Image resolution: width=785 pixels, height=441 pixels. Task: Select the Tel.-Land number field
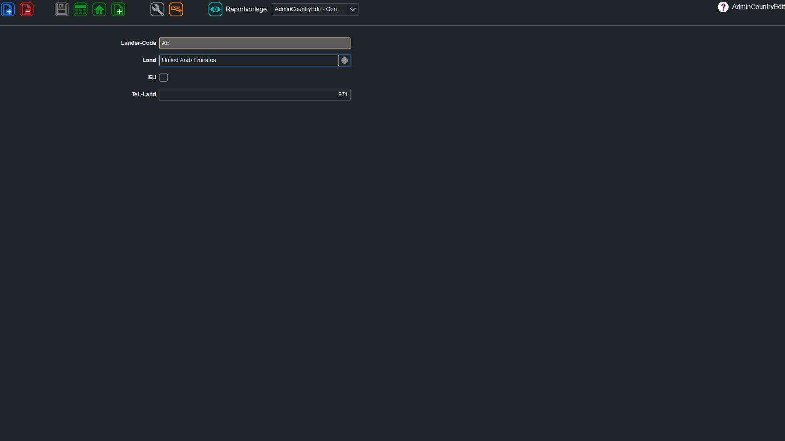pos(255,95)
